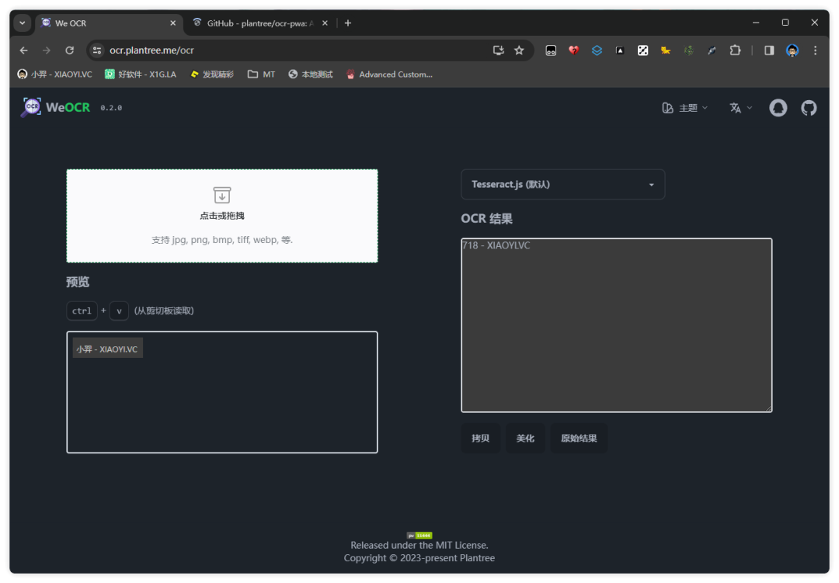Screen dimensions: 839x583
Task: Click the 0.2.0 version label
Action: point(111,108)
